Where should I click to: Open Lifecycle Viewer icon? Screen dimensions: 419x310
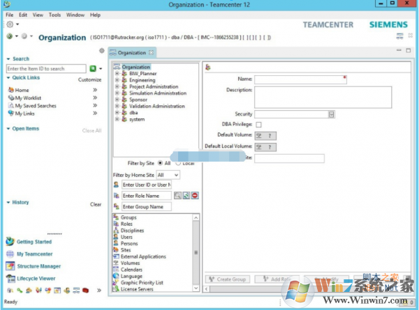click(10, 279)
